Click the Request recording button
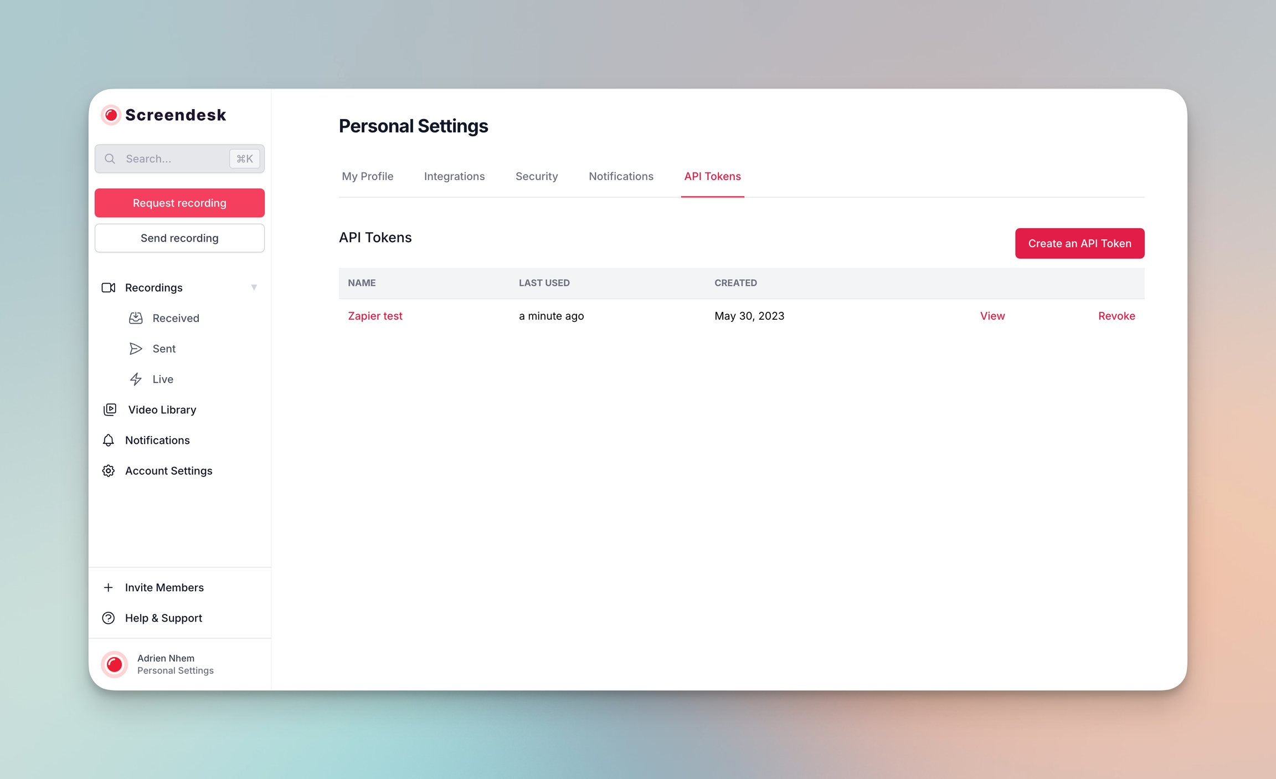Image resolution: width=1276 pixels, height=779 pixels. (x=179, y=203)
